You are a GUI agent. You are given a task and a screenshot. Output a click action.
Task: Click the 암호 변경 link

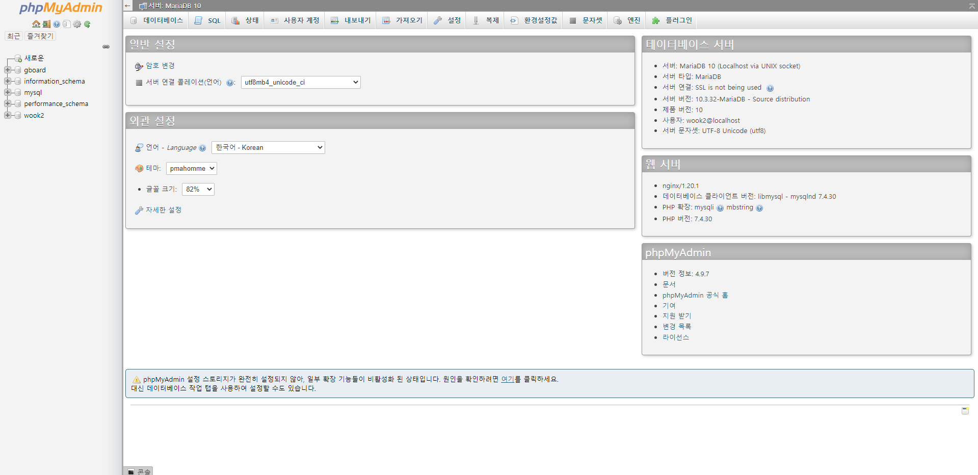[161, 66]
